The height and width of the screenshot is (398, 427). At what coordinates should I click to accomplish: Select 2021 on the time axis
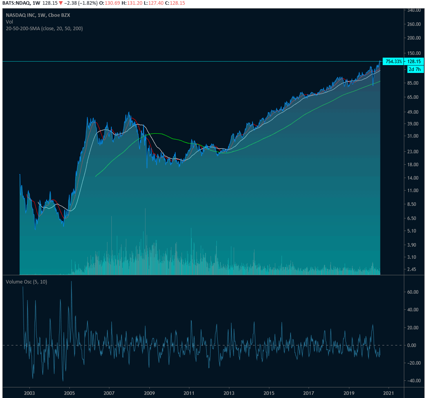(389, 393)
